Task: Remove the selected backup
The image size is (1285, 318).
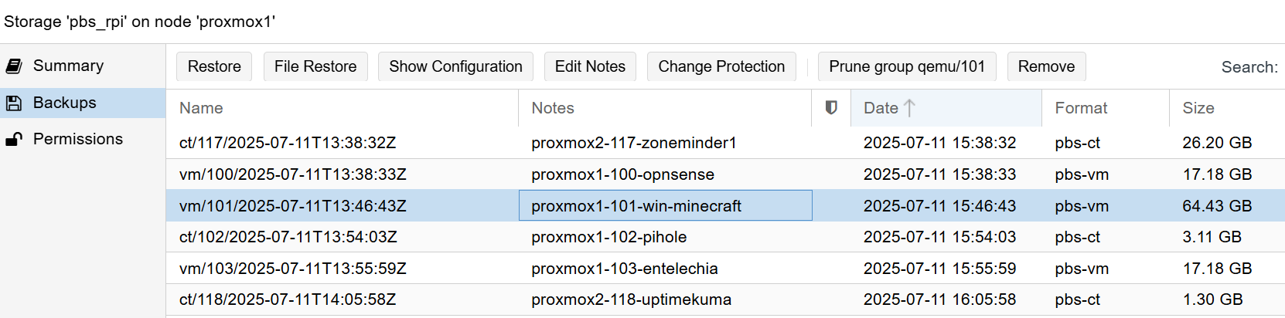Action: point(1046,66)
